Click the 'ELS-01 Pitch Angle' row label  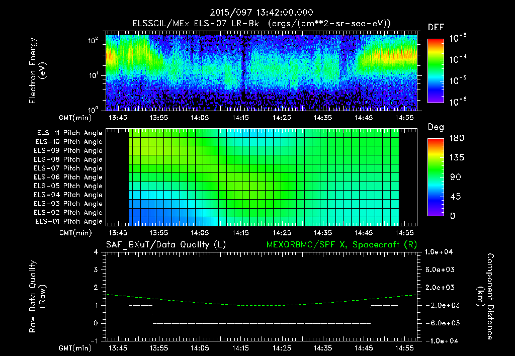pos(69,221)
